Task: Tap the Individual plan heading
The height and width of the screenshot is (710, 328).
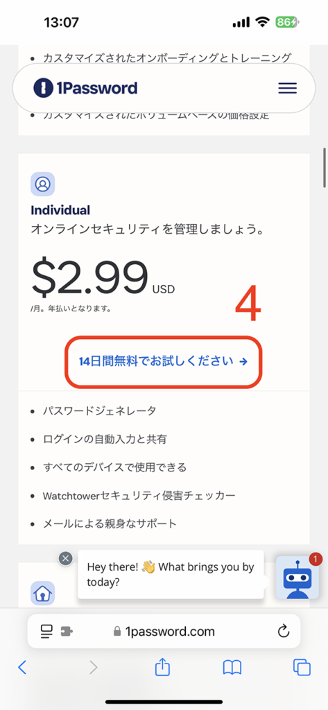Action: [x=60, y=210]
